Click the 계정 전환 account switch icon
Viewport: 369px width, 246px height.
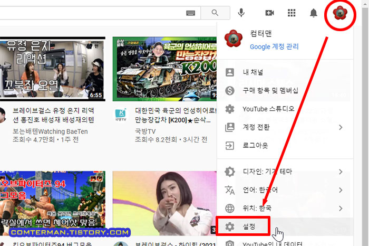pos(230,127)
